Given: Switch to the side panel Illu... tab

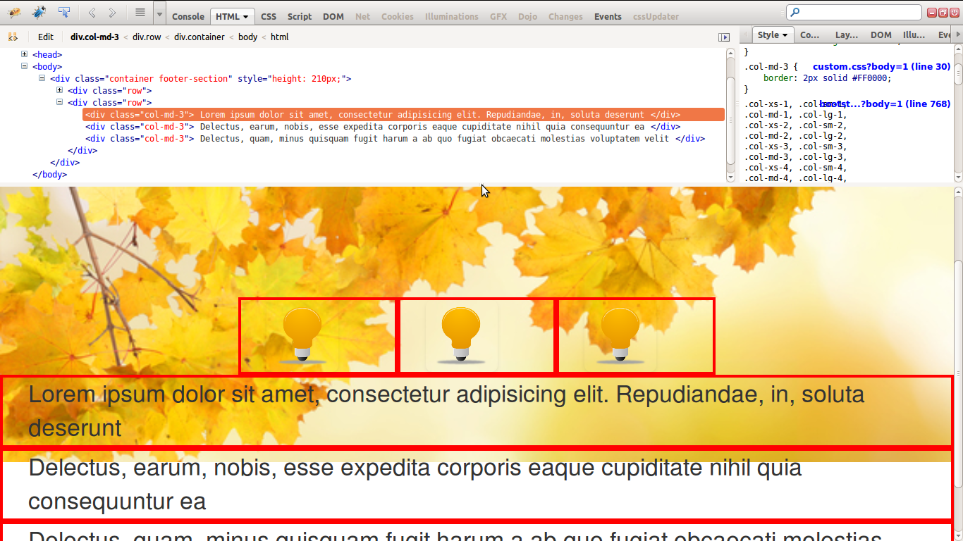Looking at the screenshot, I should point(914,35).
